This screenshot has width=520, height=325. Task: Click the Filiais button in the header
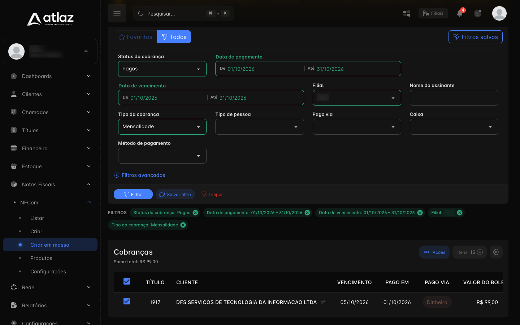click(433, 13)
